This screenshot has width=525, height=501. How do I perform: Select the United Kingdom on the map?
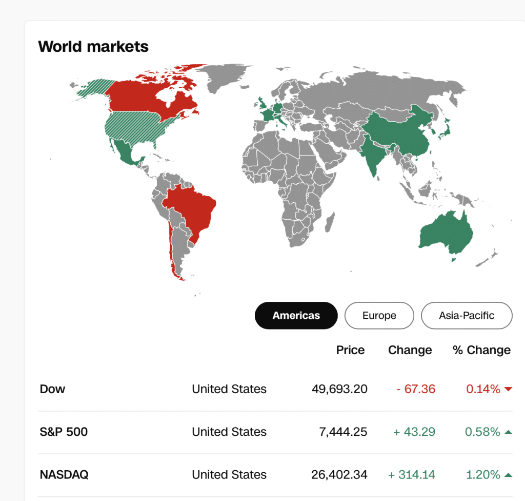coord(261,104)
